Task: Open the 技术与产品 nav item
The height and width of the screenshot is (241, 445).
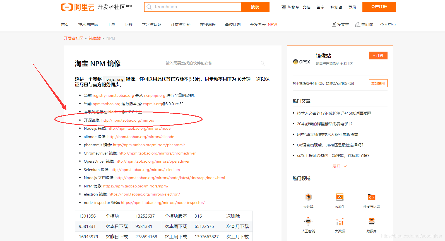Action: click(88, 25)
